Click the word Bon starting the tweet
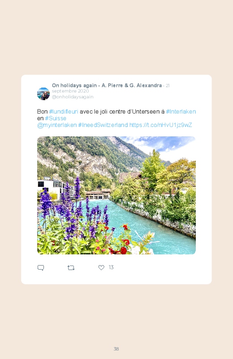 [x=43, y=111]
